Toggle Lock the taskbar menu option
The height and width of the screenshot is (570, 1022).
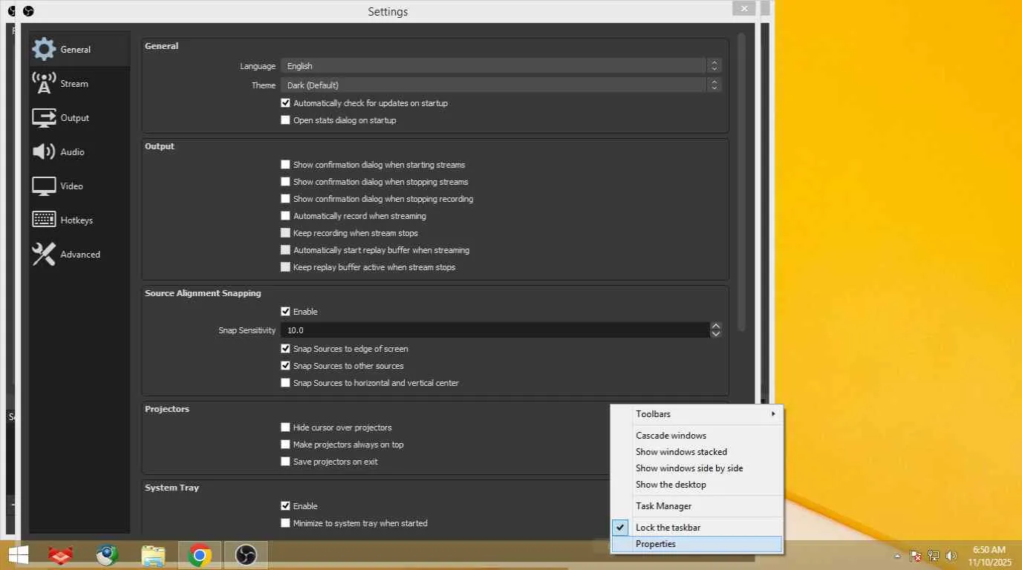[x=697, y=528]
